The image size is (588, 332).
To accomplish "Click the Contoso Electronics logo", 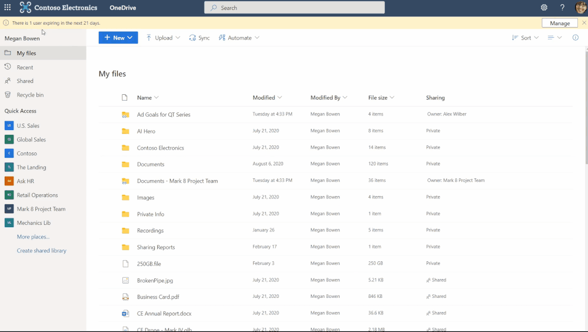I will point(58,8).
